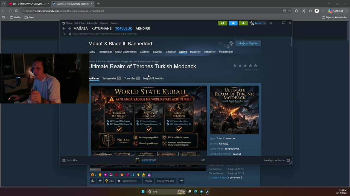This screenshot has height=196, width=350.
Task: Open the Steam friends activity icon
Action: (223, 23)
